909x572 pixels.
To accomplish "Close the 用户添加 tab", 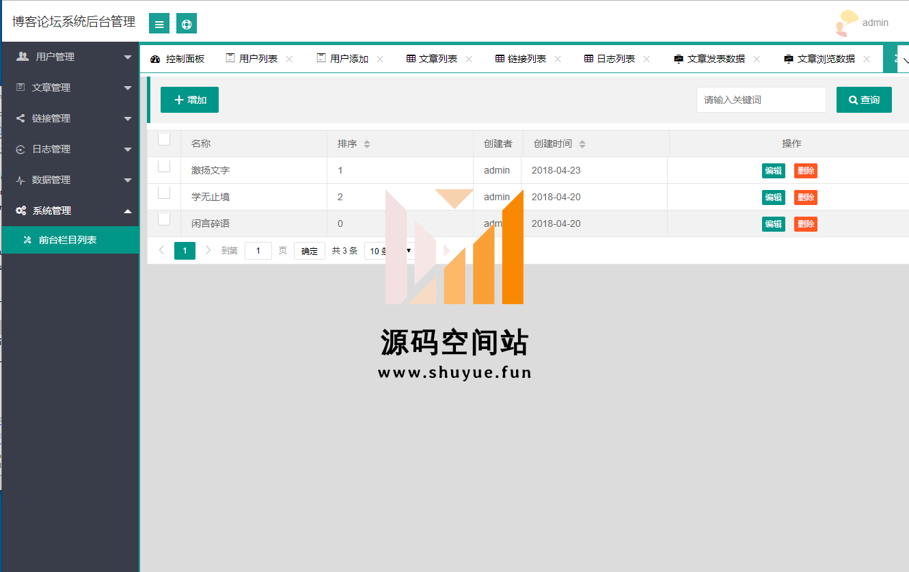I will [x=380, y=59].
